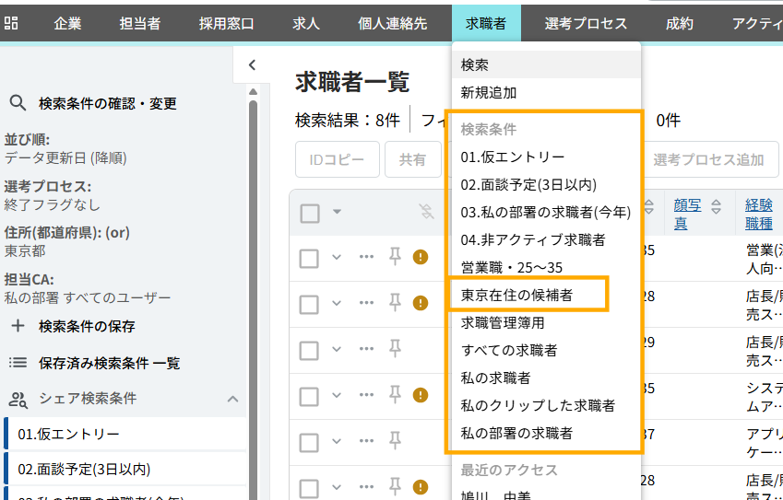Check the first candidate row checkbox

pos(308,258)
